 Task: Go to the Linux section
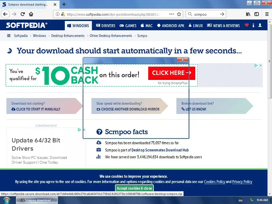tap(196, 26)
